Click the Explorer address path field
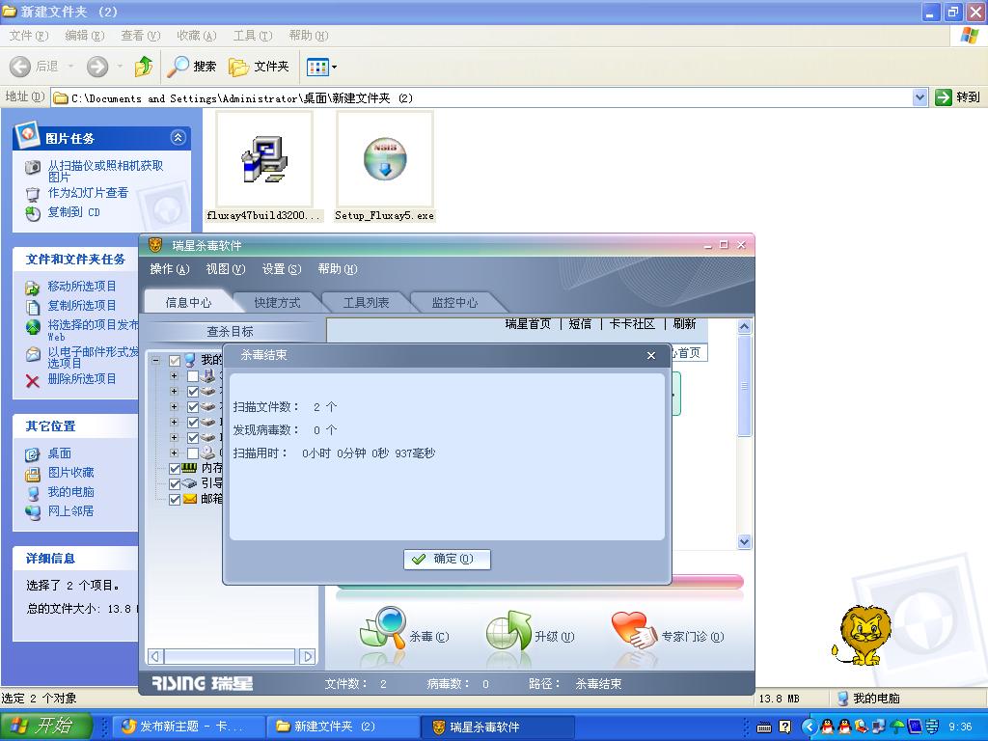 (x=482, y=97)
